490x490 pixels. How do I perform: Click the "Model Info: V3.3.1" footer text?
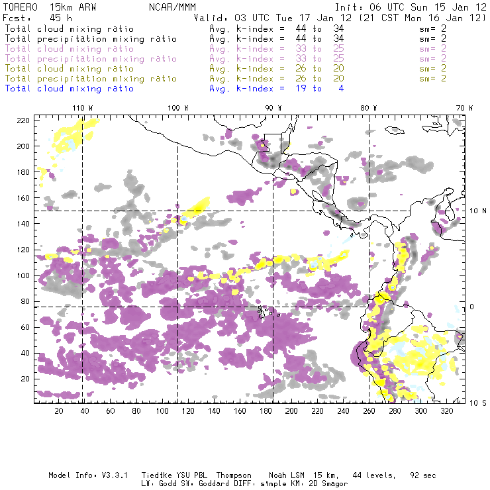click(88, 475)
